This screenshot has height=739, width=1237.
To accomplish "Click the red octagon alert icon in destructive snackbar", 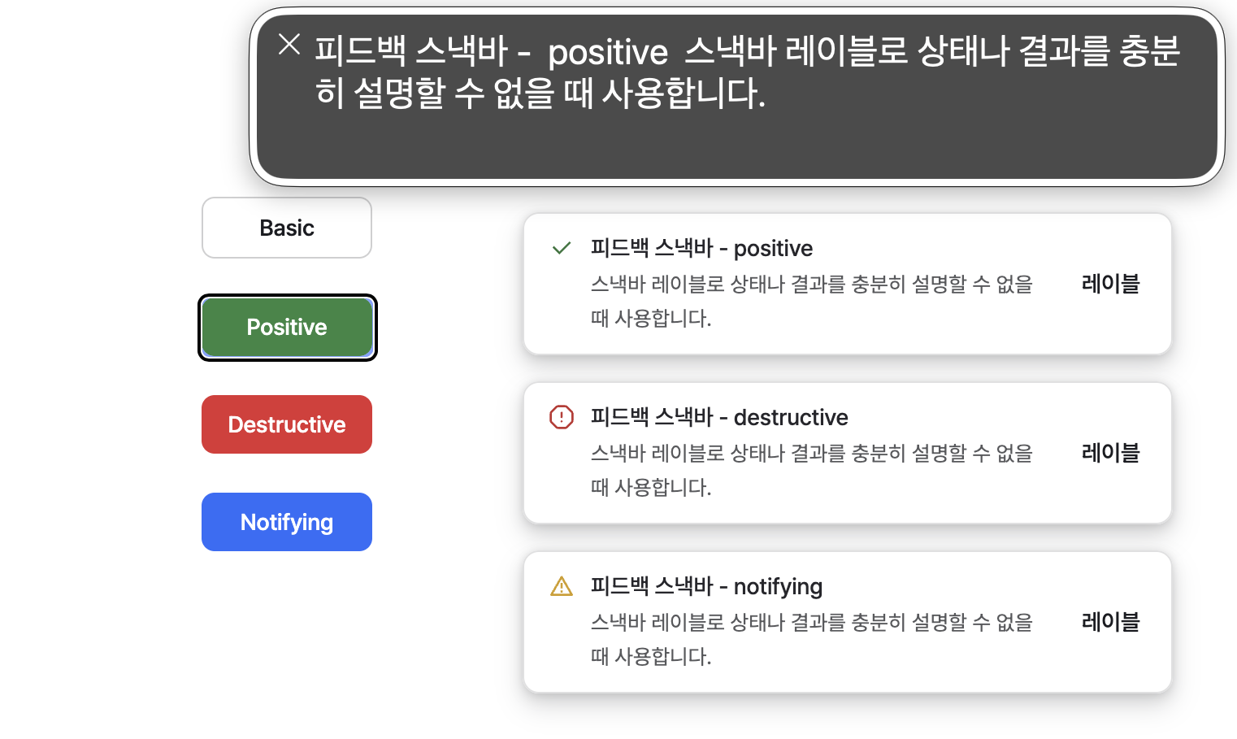I will click(562, 417).
